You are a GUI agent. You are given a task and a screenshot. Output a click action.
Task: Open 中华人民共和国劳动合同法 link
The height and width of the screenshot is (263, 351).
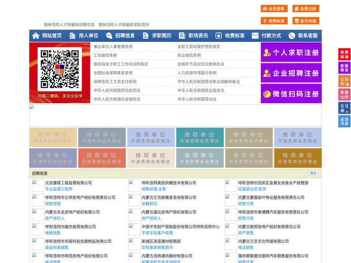click(x=117, y=91)
